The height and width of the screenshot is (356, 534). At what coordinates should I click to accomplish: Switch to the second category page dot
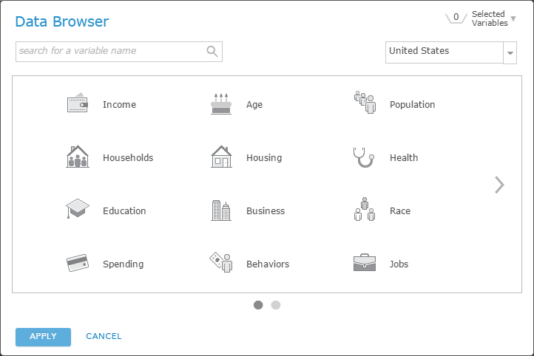276,304
